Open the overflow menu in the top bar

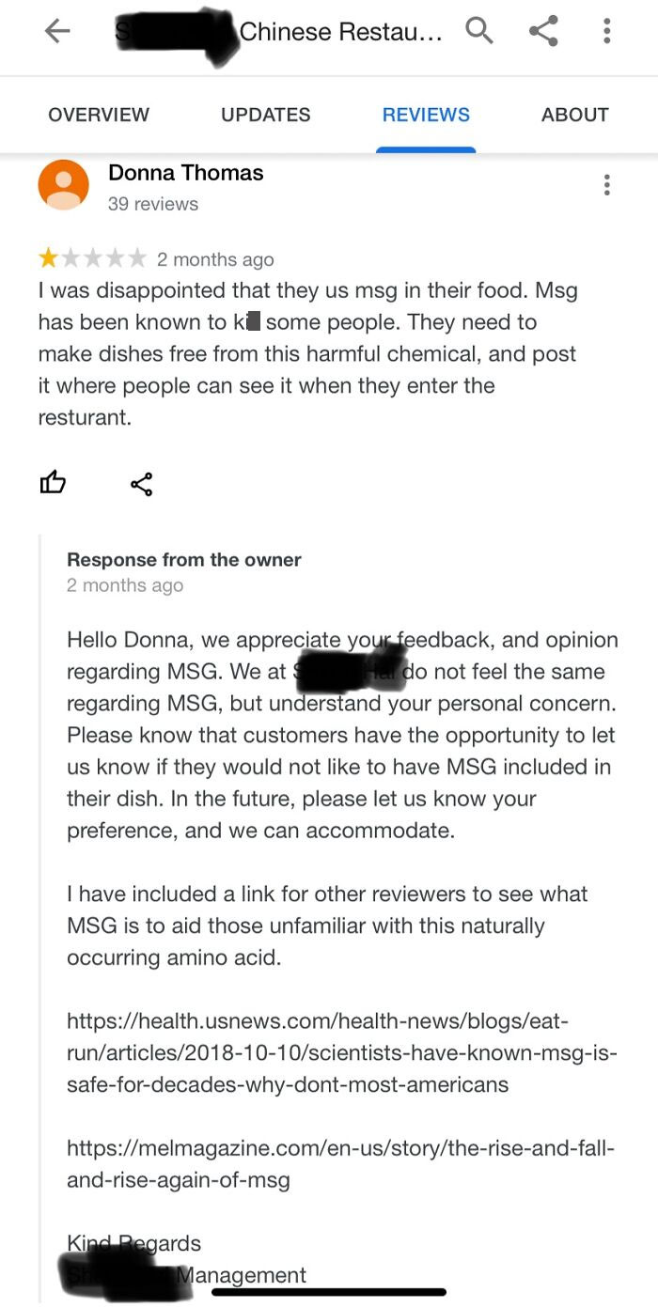(606, 31)
